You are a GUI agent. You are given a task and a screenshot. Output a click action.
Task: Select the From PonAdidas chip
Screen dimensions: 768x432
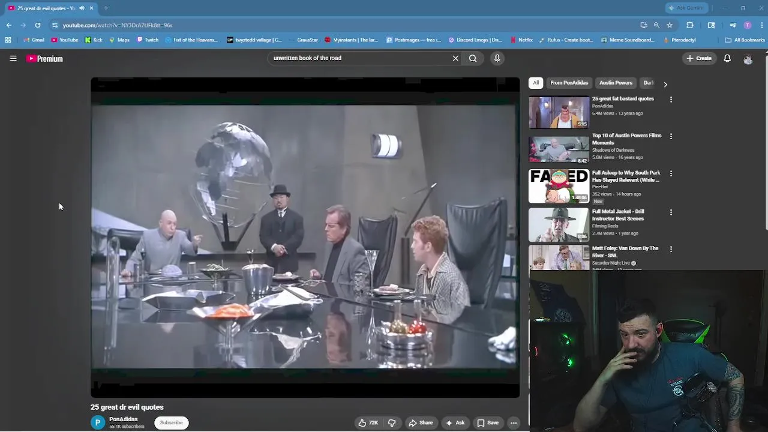click(x=569, y=83)
